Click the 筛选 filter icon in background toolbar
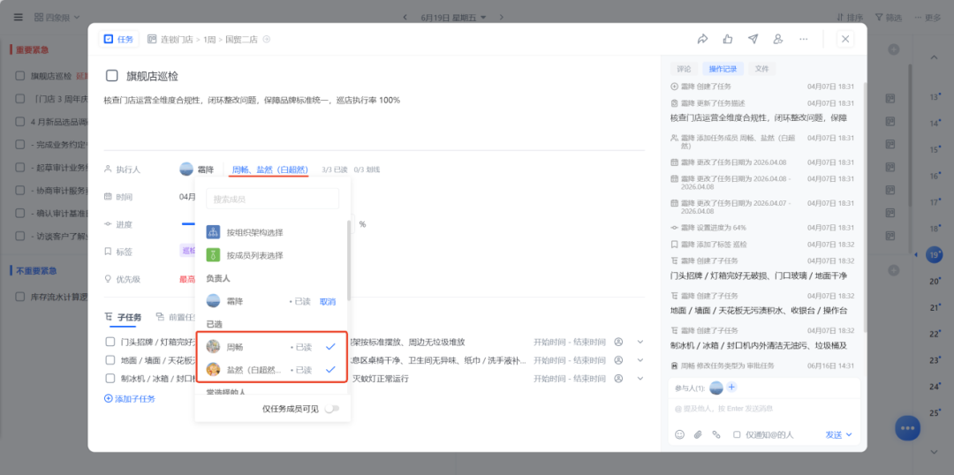 [x=879, y=17]
